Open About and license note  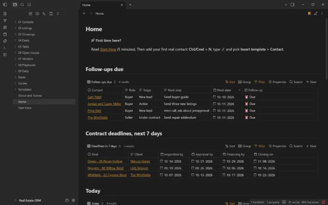30,95
